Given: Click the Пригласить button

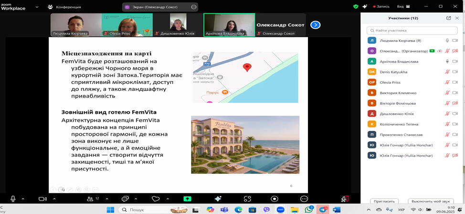Looking at the screenshot, I should point(384,202).
